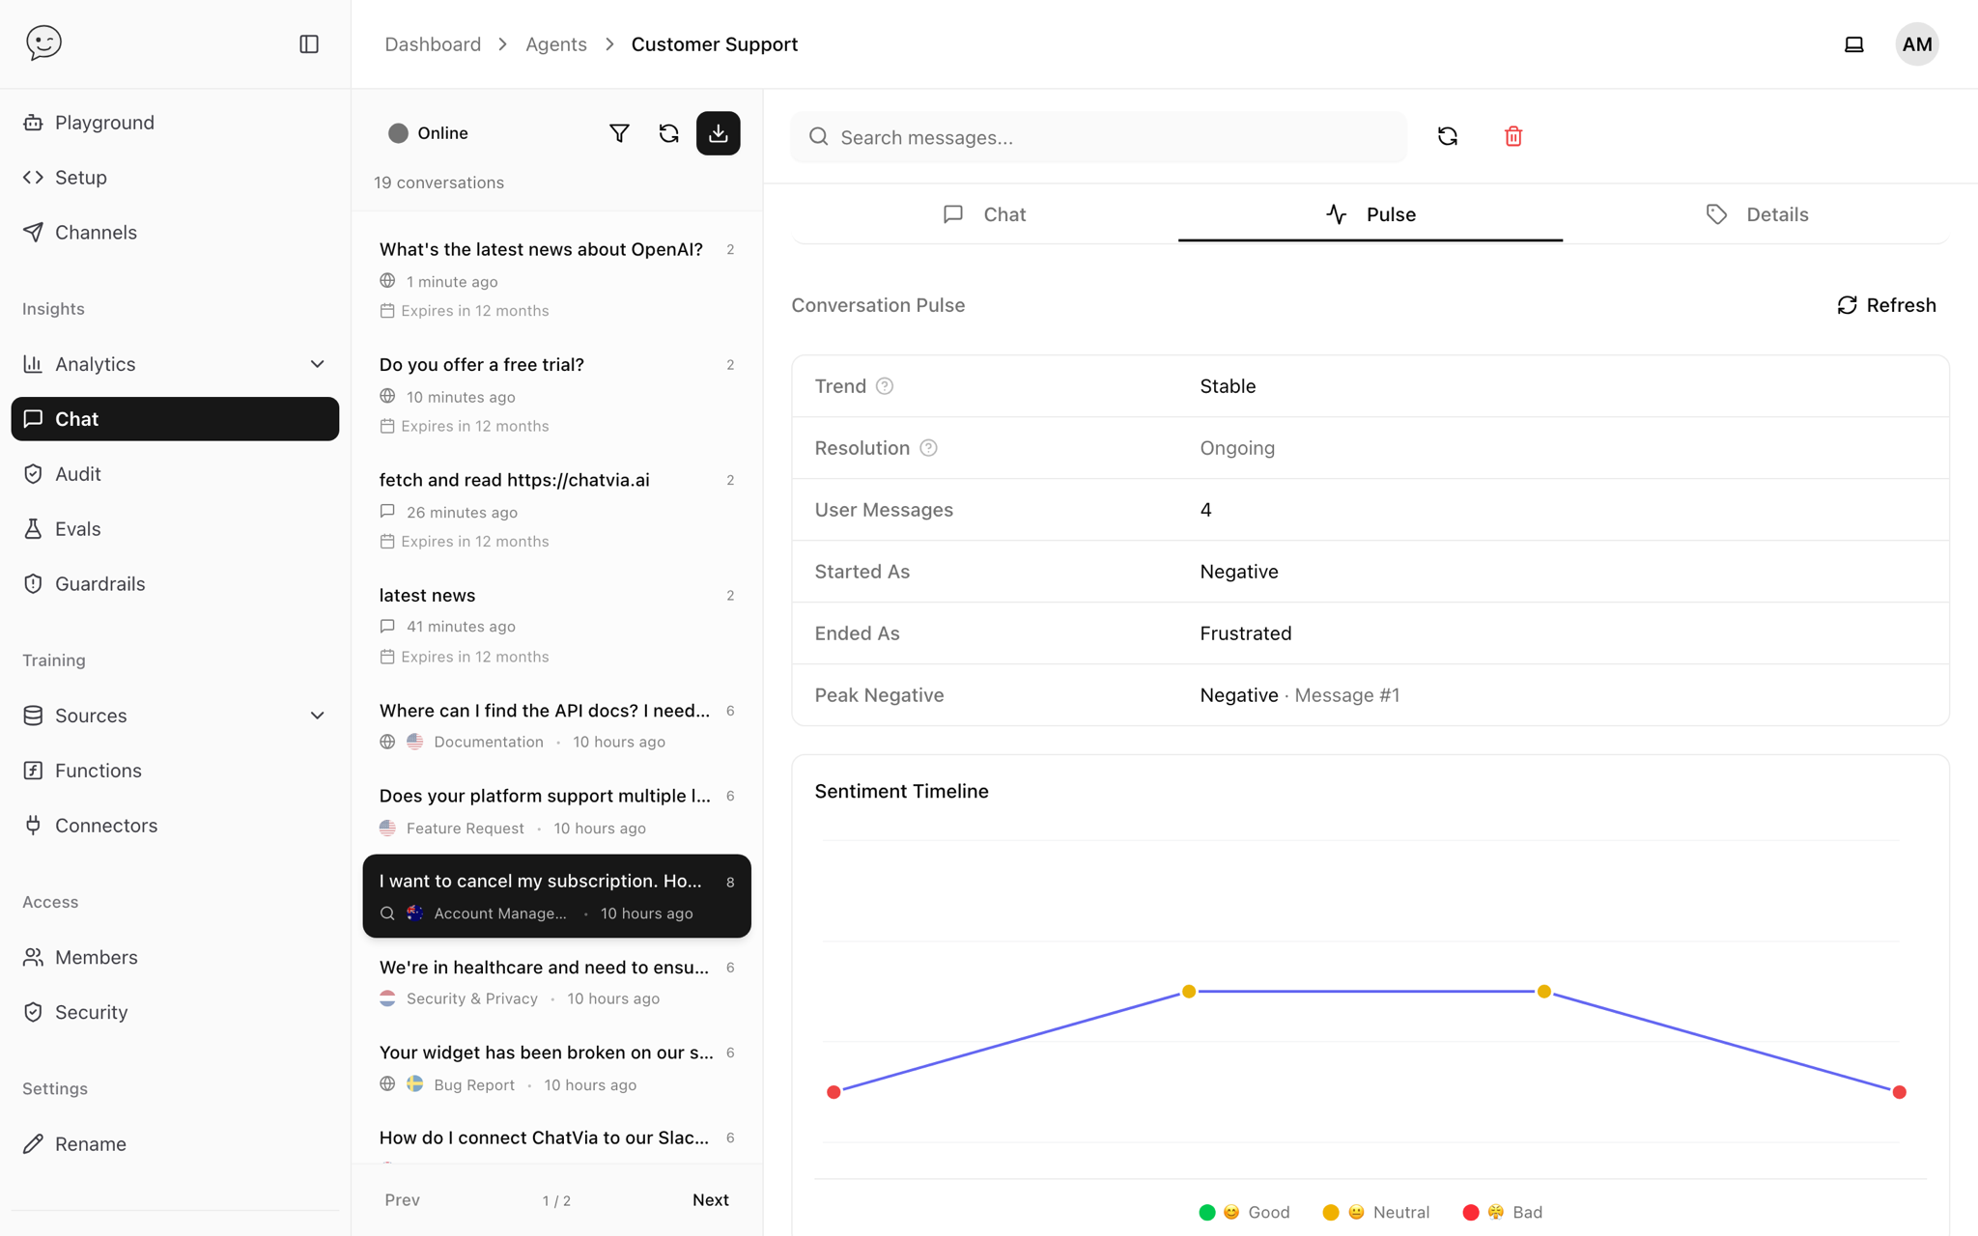Image resolution: width=1978 pixels, height=1236 pixels.
Task: Collapse the sidebar panel
Action: pyautogui.click(x=309, y=44)
